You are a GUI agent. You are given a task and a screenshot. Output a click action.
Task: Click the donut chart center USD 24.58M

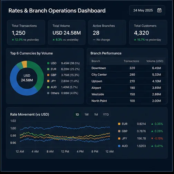[27, 78]
